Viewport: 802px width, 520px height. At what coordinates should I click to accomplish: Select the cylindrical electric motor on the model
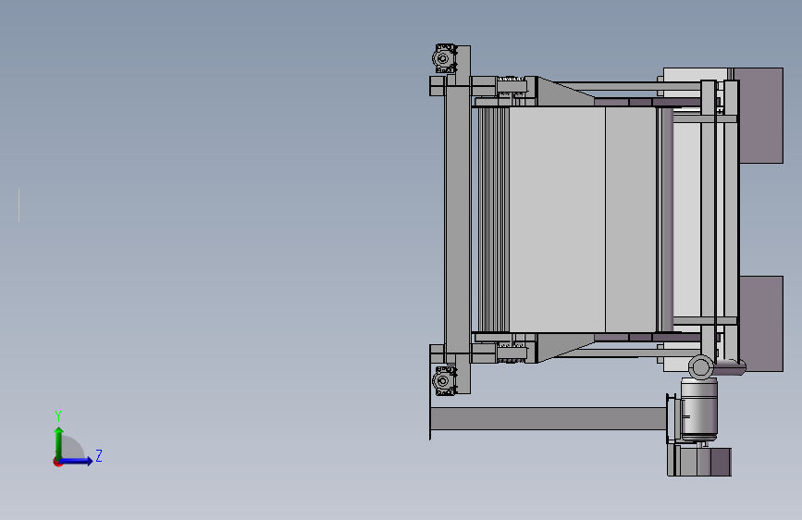pos(698,411)
